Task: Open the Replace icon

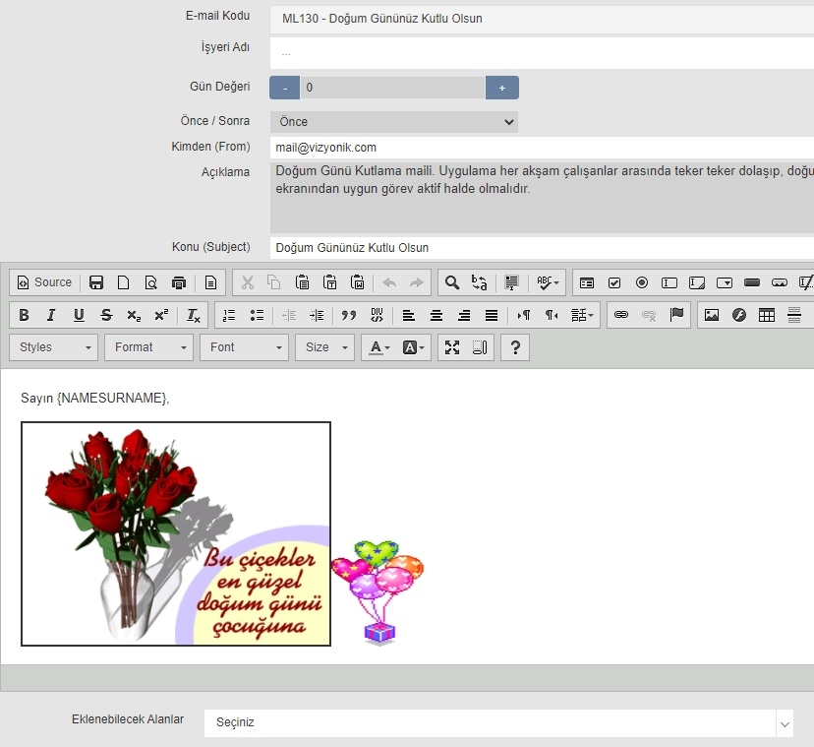Action: [479, 282]
